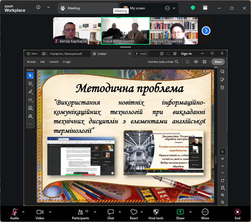Viewport: 251px width, 222px height.
Task: Open the view layout icon
Action: (x=205, y=7)
